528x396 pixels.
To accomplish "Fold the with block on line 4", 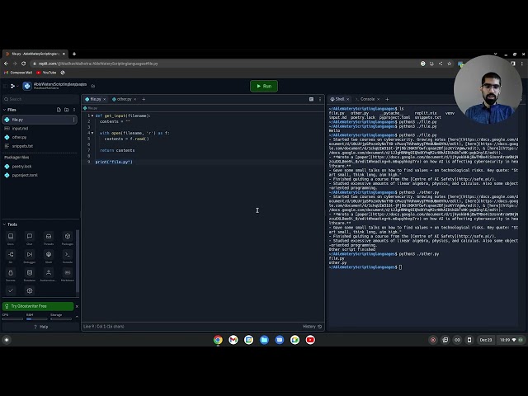I will pyautogui.click(x=92, y=133).
